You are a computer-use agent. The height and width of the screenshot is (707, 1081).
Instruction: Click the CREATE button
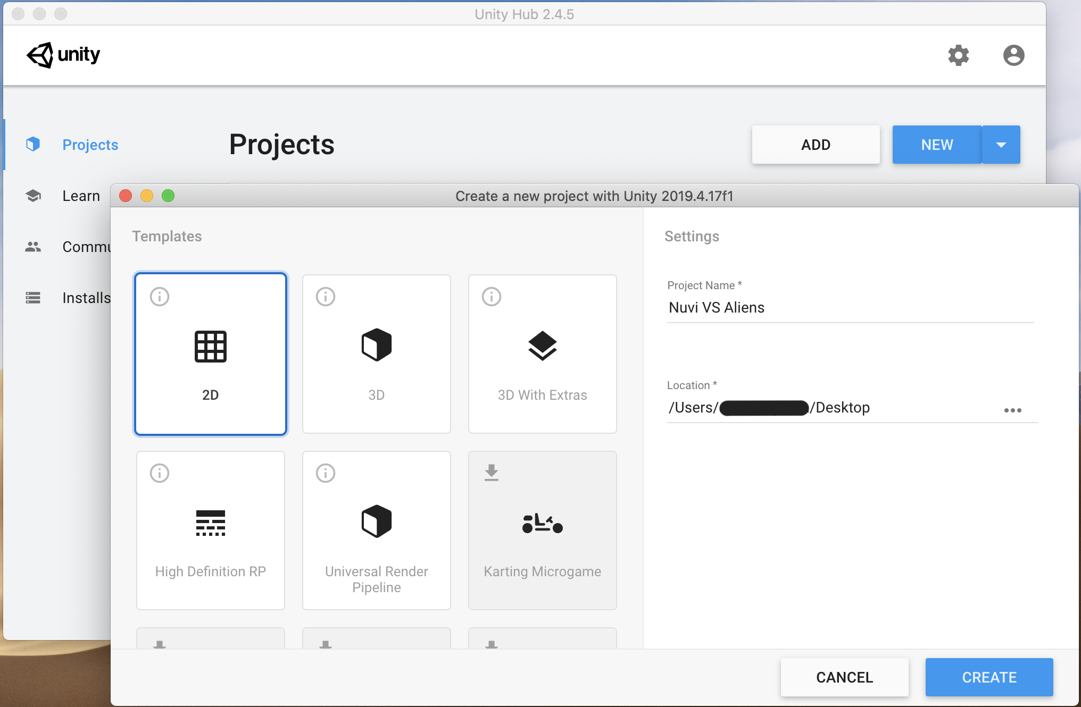click(x=989, y=677)
